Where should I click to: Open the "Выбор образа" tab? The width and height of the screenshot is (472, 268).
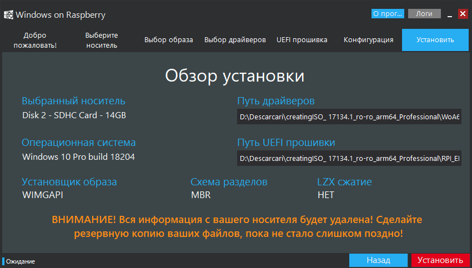[x=168, y=40]
